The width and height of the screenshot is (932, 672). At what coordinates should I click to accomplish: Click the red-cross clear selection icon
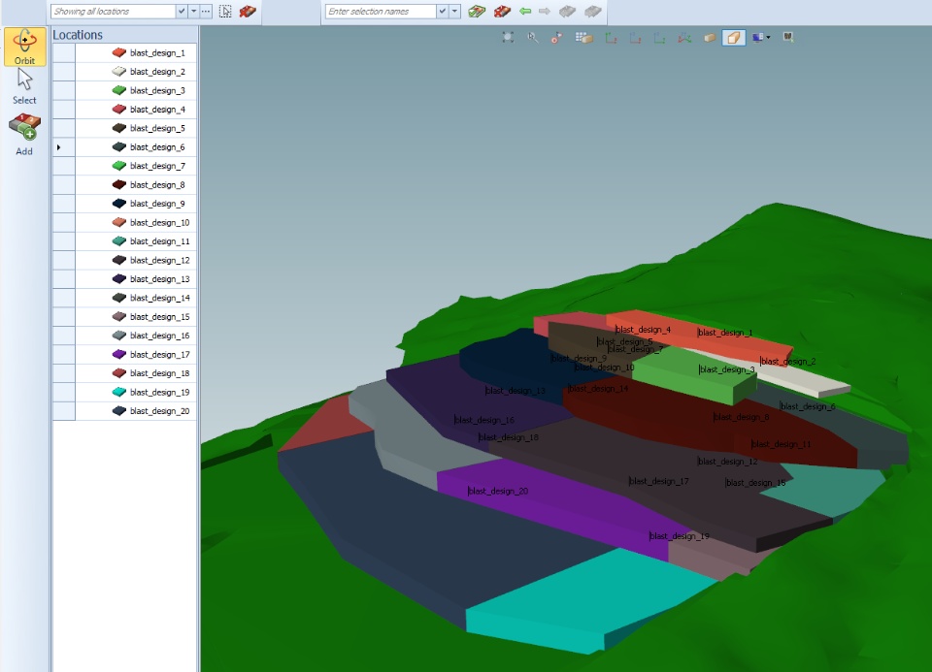click(x=502, y=12)
